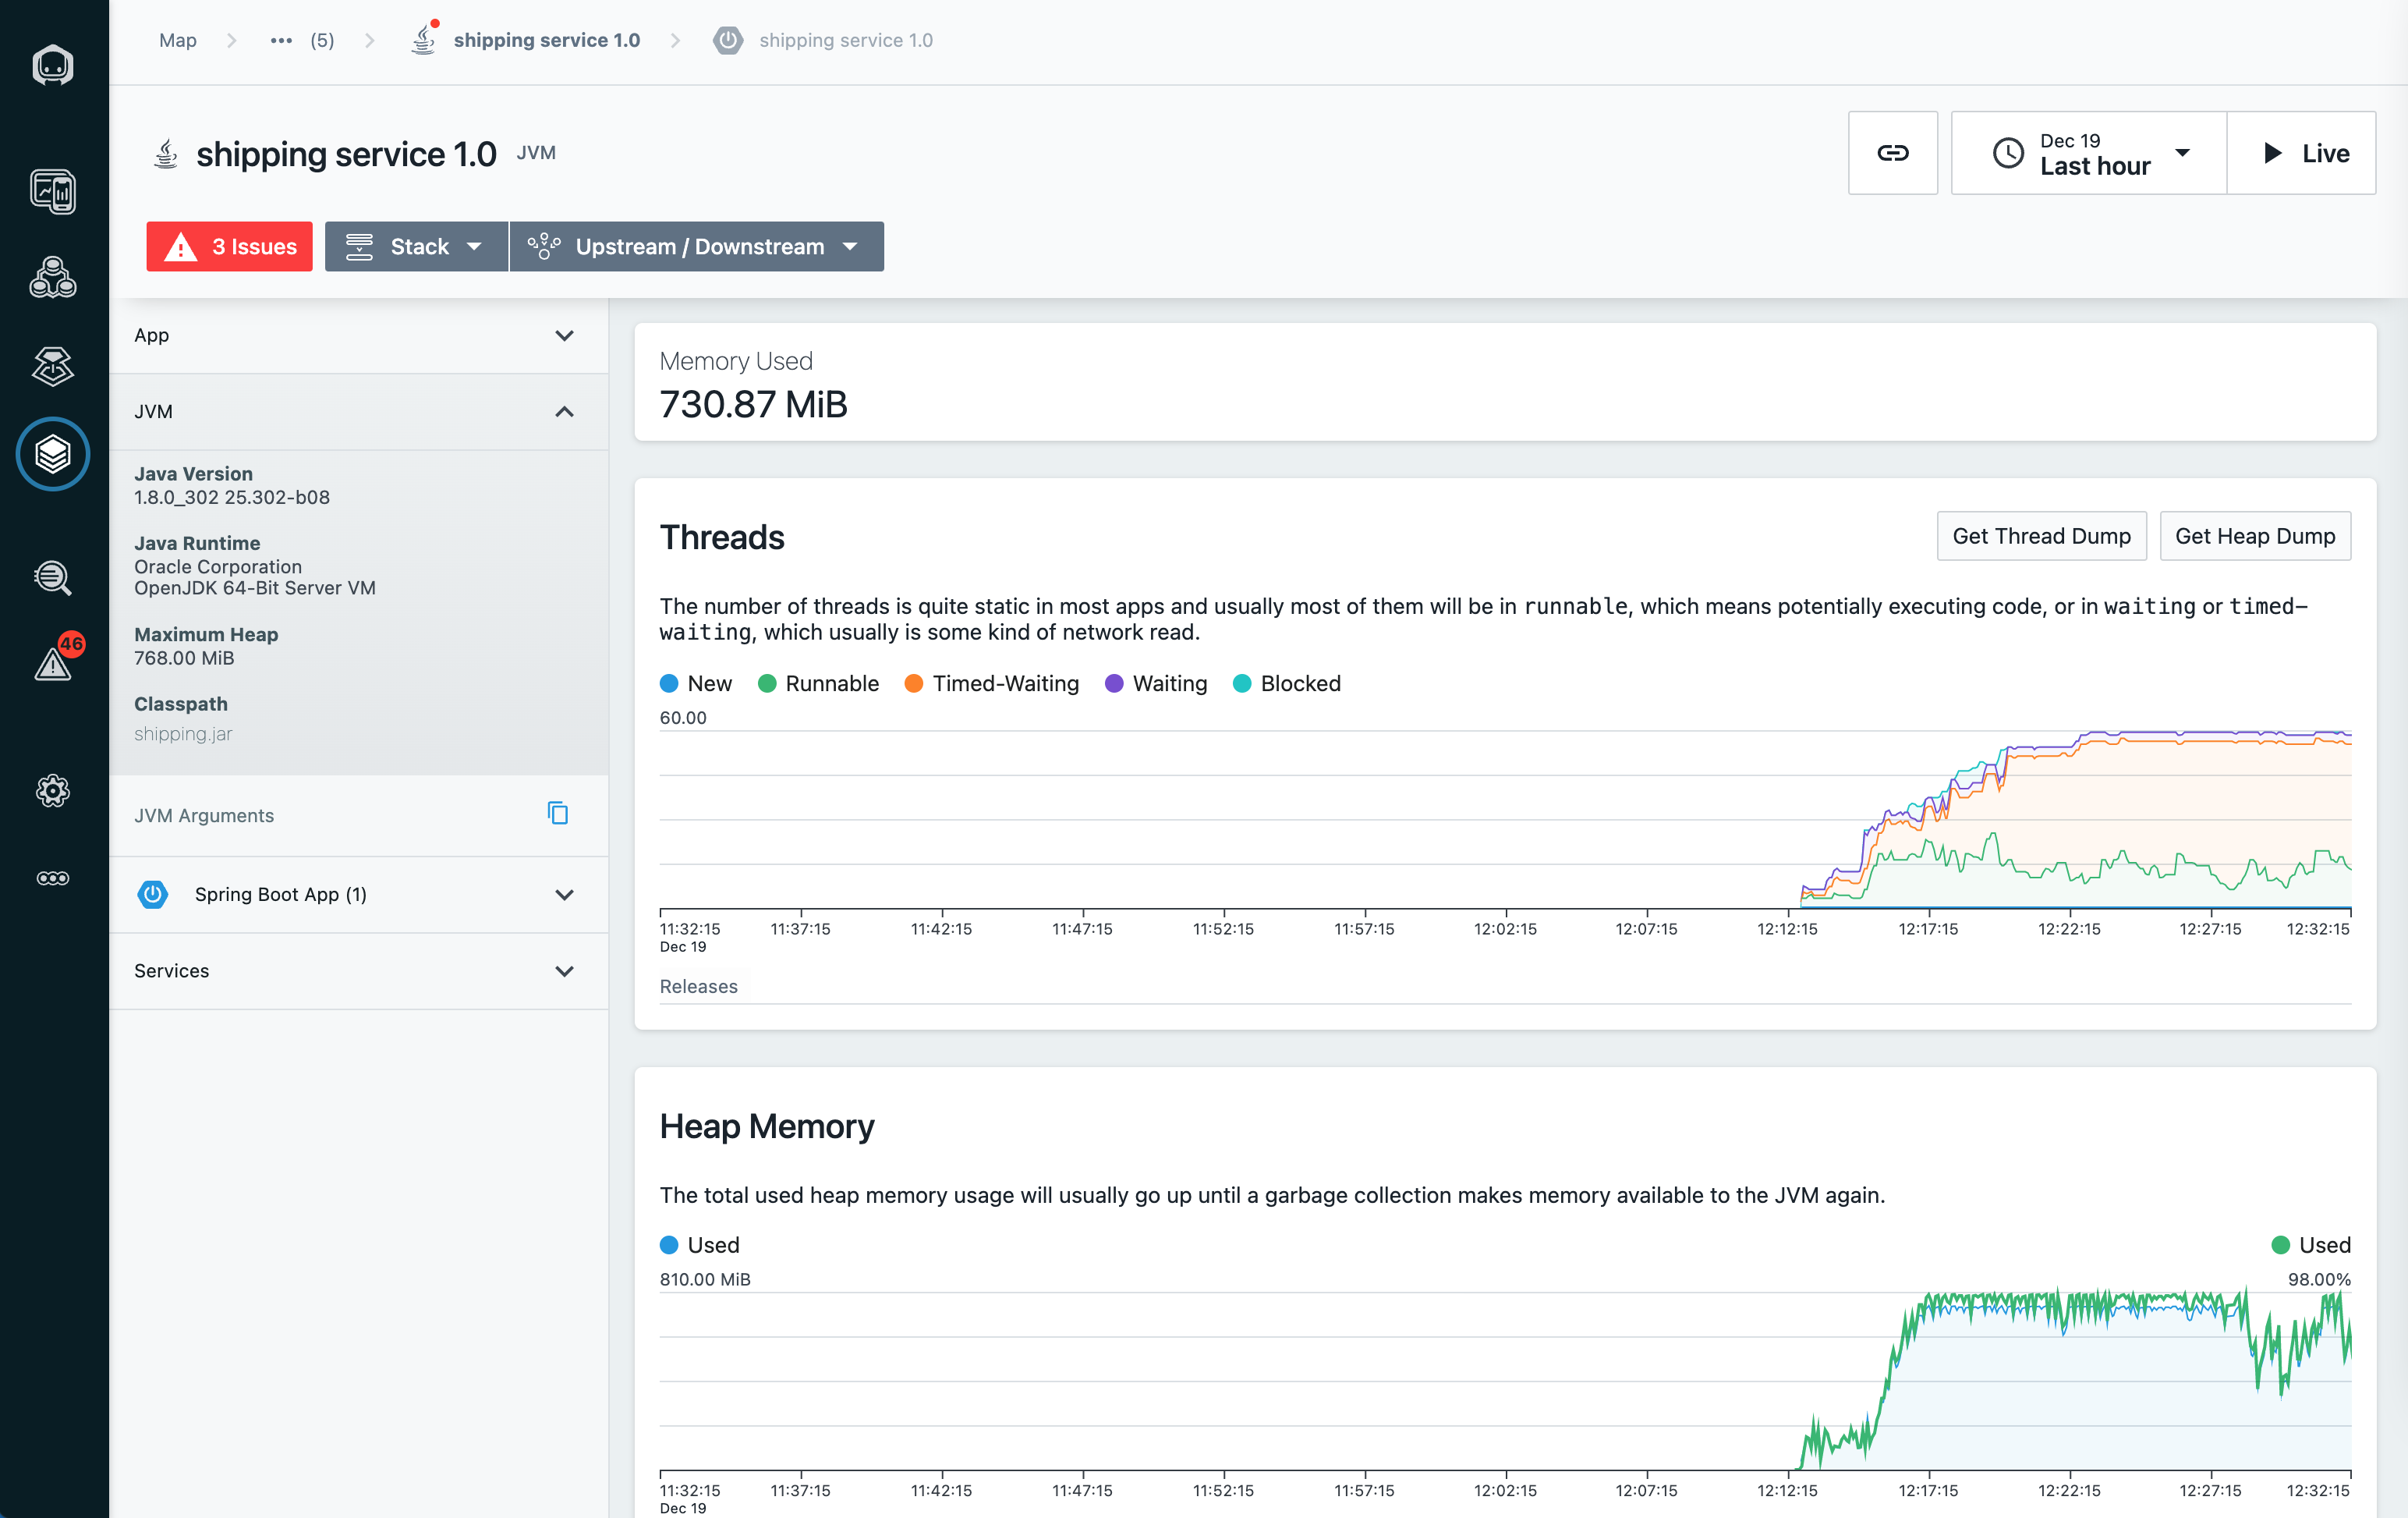Click the copy link chain icon

coord(1892,153)
